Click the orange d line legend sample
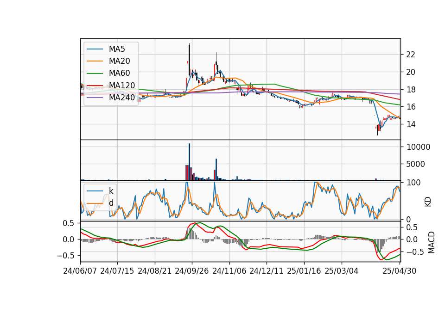Viewport: 445px width, 319px height. coord(95,203)
